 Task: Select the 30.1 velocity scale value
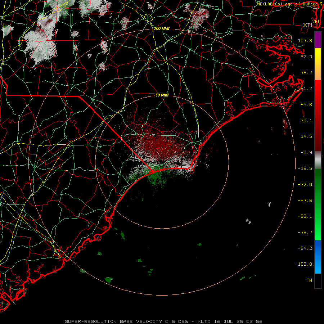(x=306, y=121)
